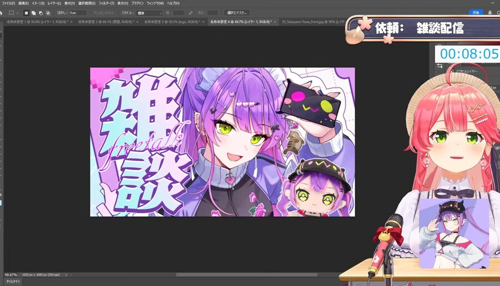Image resolution: width=500 pixels, height=286 pixels.
Task: Switch to the 33_Tokoyami-Towa_front.jpg tab
Action: click(313, 22)
